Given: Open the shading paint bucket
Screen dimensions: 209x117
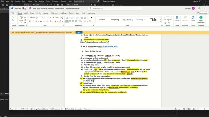Looking at the screenshot, I should [85, 21].
